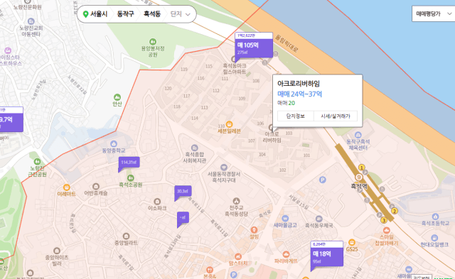The image size is (455, 279).
Task: Click the 30.3㎡ purple marker
Action: [183, 192]
